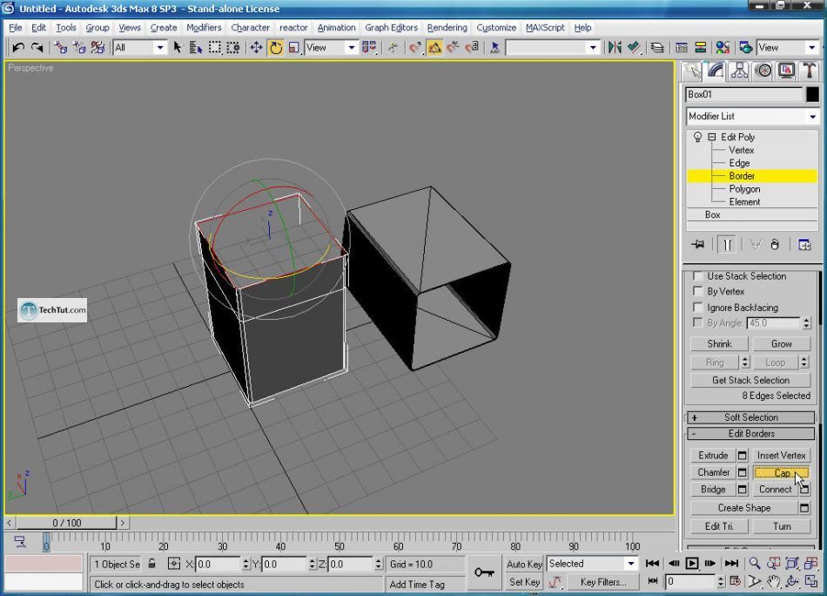This screenshot has width=827, height=596.
Task: Enable By Angle checkbox
Action: 697,322
